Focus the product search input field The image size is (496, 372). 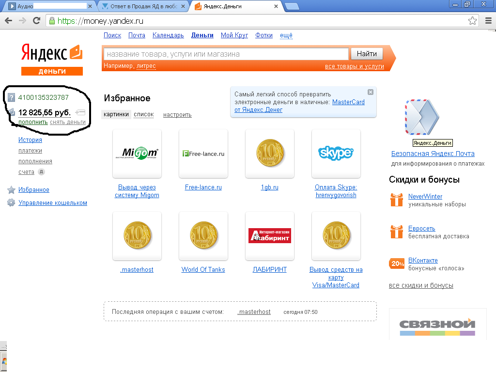226,54
